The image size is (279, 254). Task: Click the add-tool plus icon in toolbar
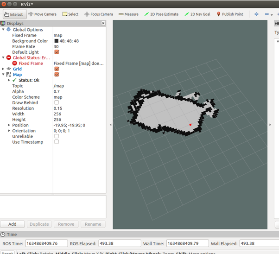257,14
